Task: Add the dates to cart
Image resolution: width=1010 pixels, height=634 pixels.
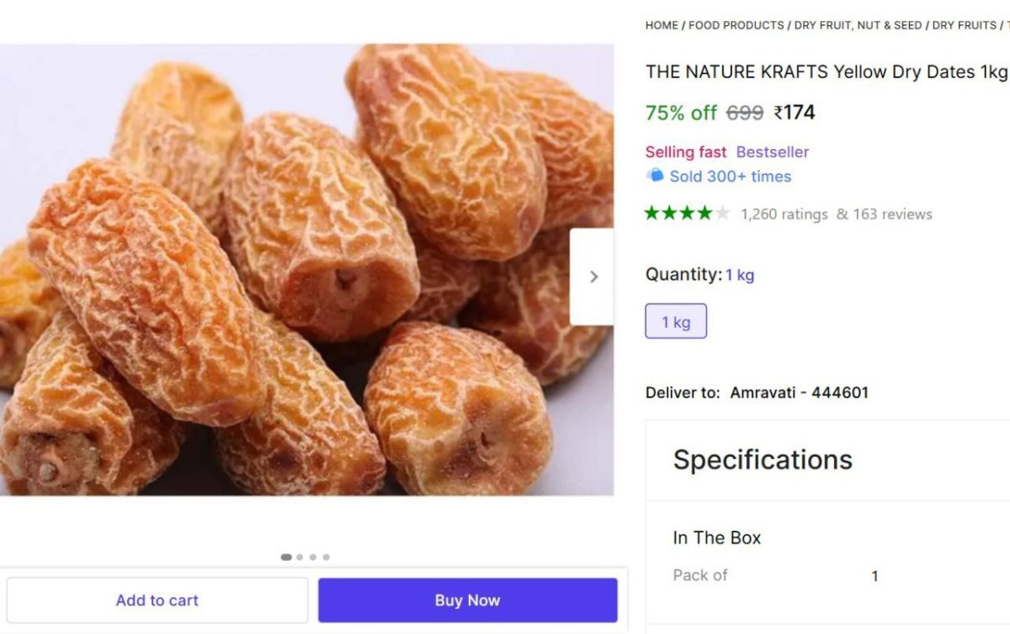Action: (157, 600)
